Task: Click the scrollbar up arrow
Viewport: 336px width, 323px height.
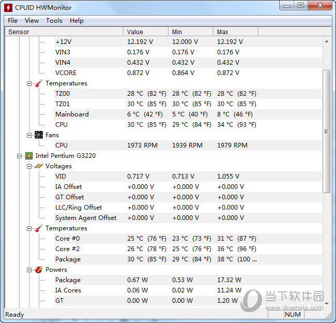Action: [327, 41]
